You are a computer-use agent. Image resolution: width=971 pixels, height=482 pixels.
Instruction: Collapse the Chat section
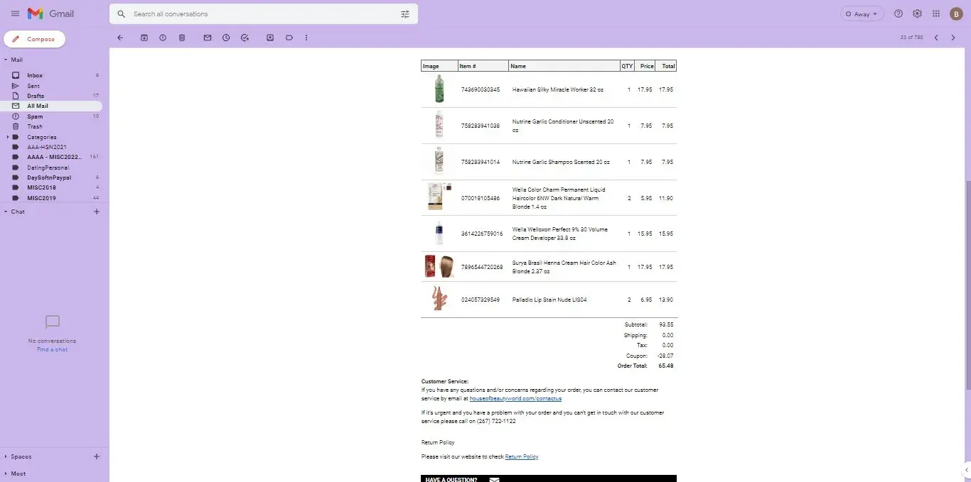tap(6, 212)
